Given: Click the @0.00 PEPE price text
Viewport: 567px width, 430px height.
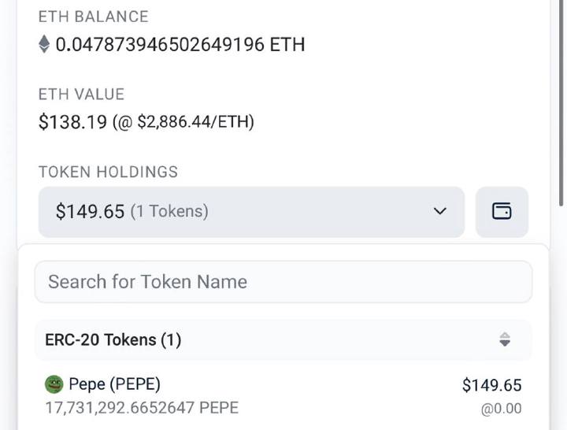Looking at the screenshot, I should coord(501,409).
